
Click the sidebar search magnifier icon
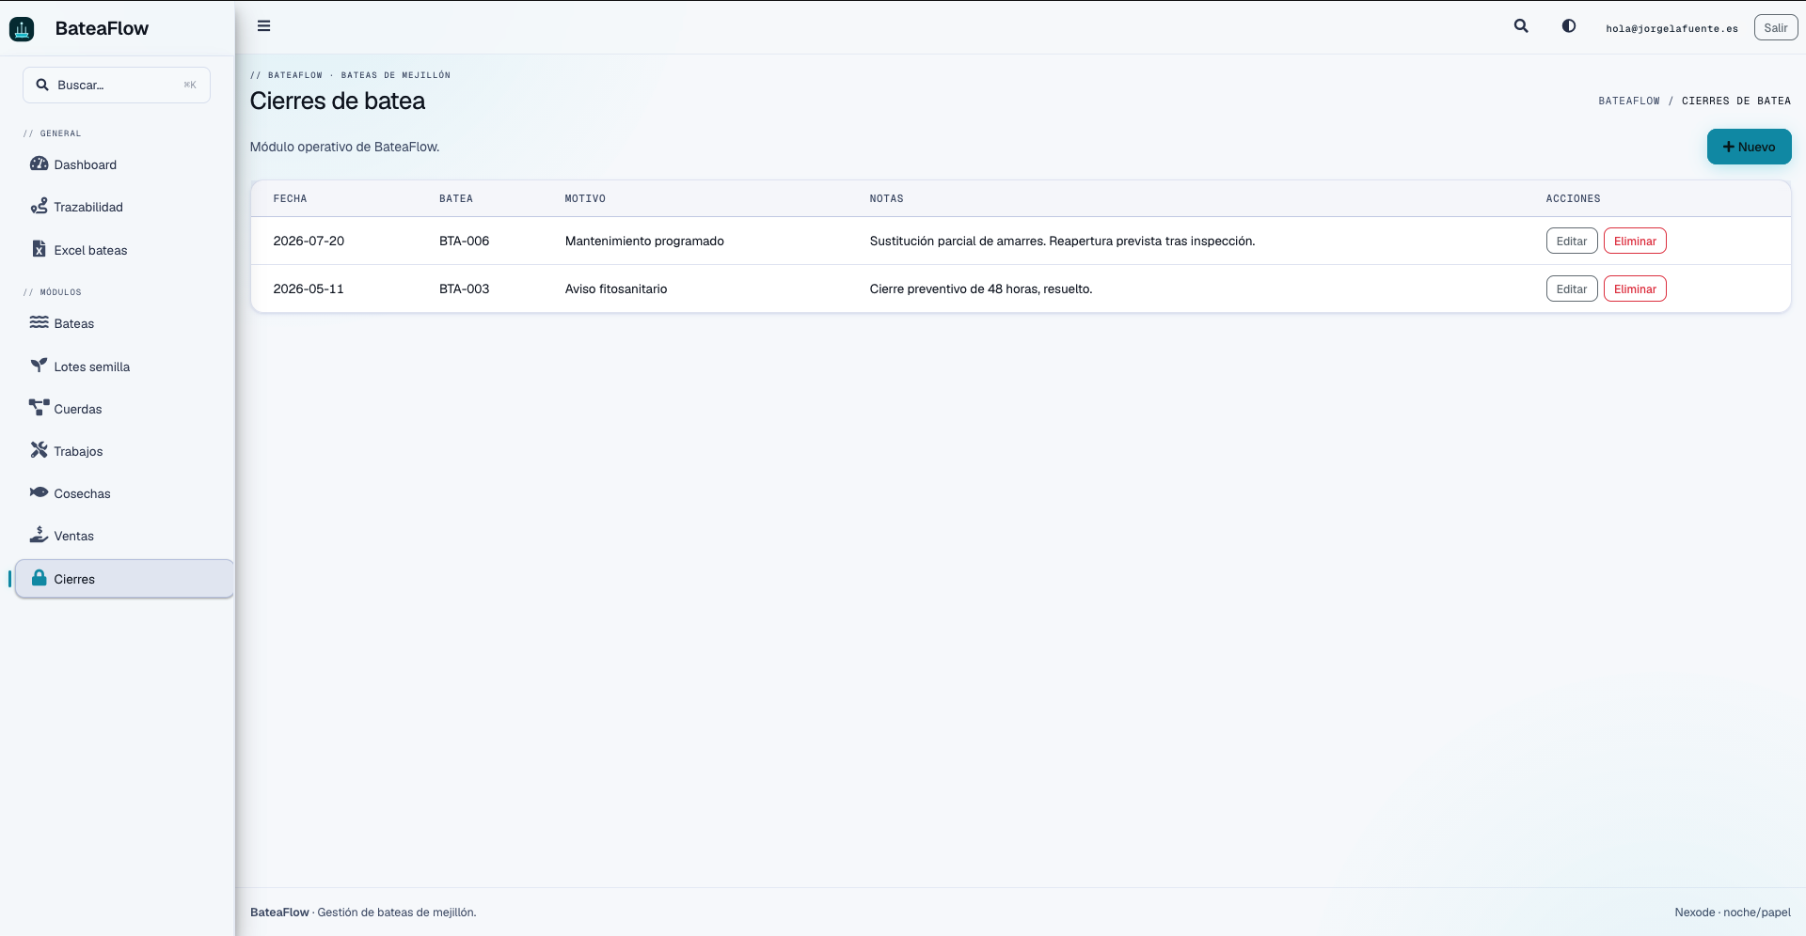[42, 85]
